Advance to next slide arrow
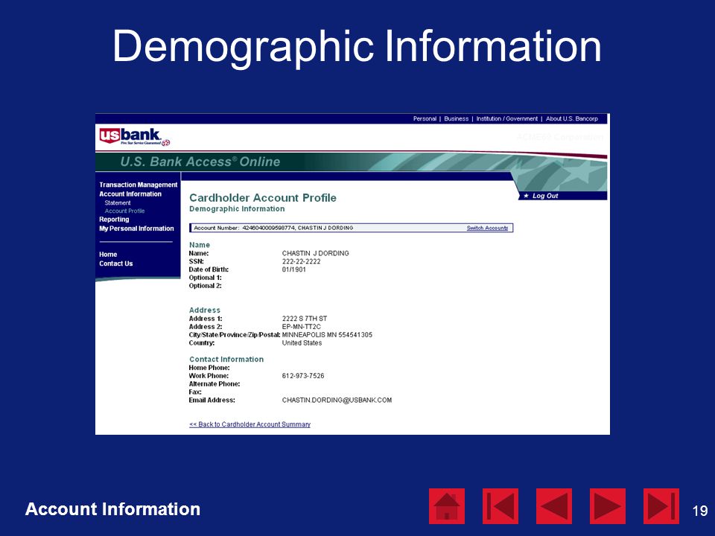Image resolution: width=715 pixels, height=536 pixels. 608,506
